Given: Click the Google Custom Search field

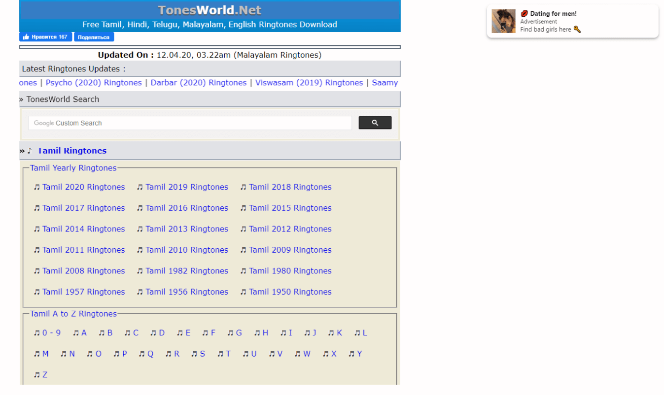Looking at the screenshot, I should click(190, 123).
